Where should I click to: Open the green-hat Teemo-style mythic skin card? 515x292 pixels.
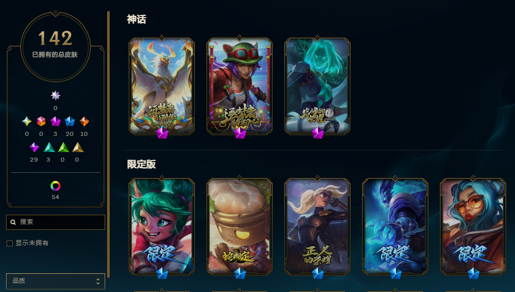(x=240, y=86)
